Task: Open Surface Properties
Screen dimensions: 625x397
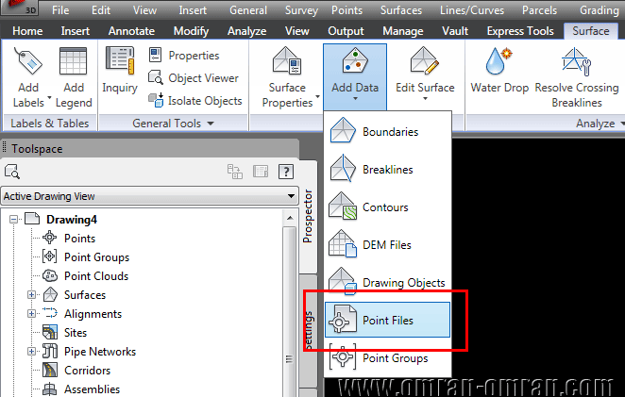Action: [287, 76]
